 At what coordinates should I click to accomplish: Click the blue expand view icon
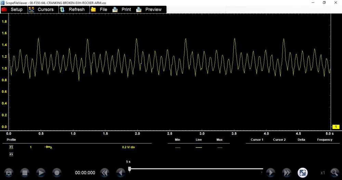pos(302,172)
